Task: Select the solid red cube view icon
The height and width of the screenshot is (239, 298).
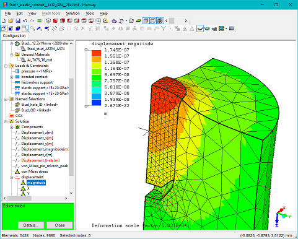Action: (55, 20)
